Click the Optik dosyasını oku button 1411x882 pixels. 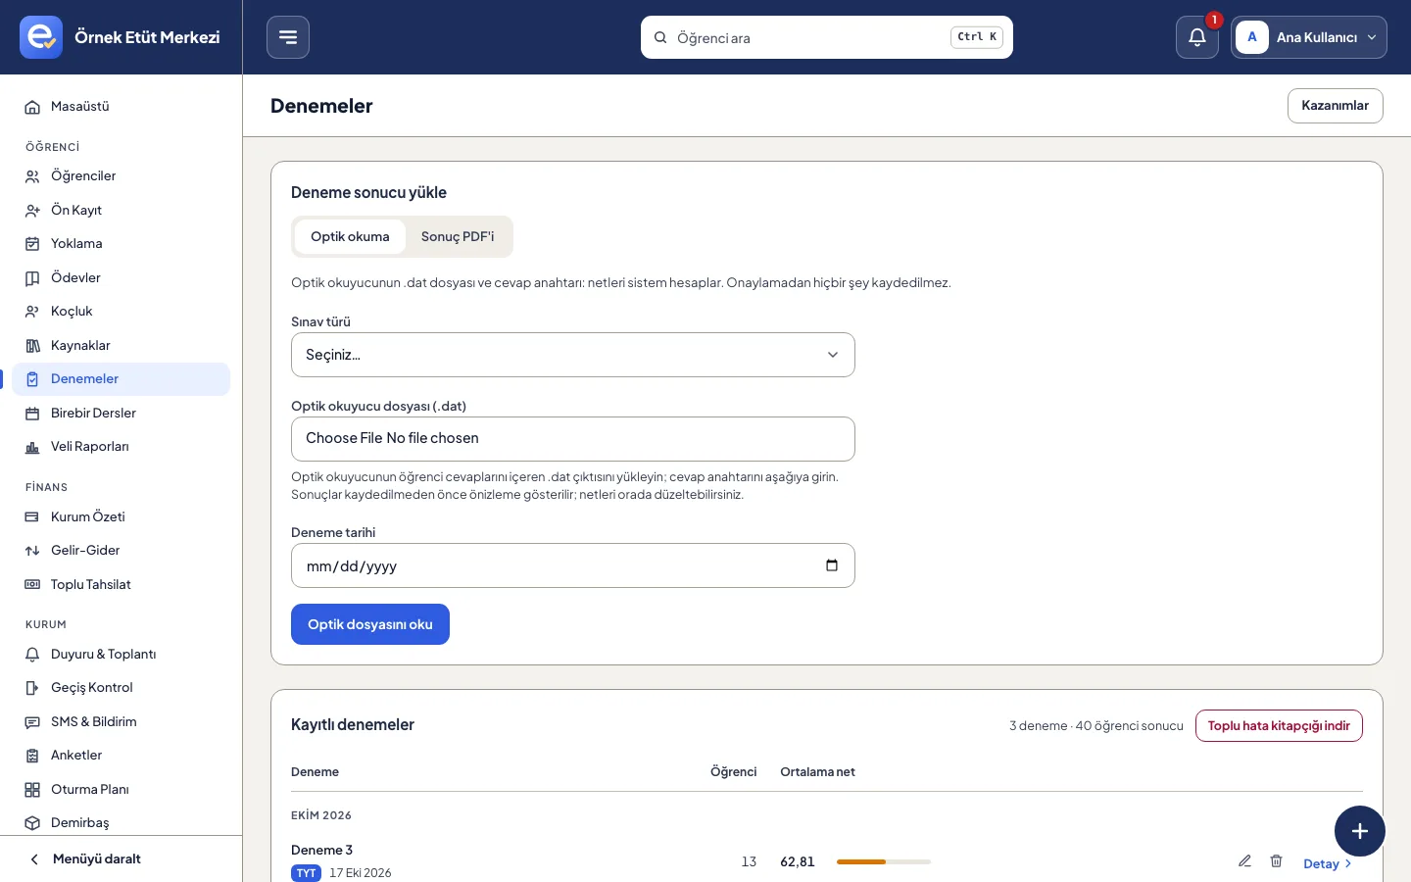(370, 624)
